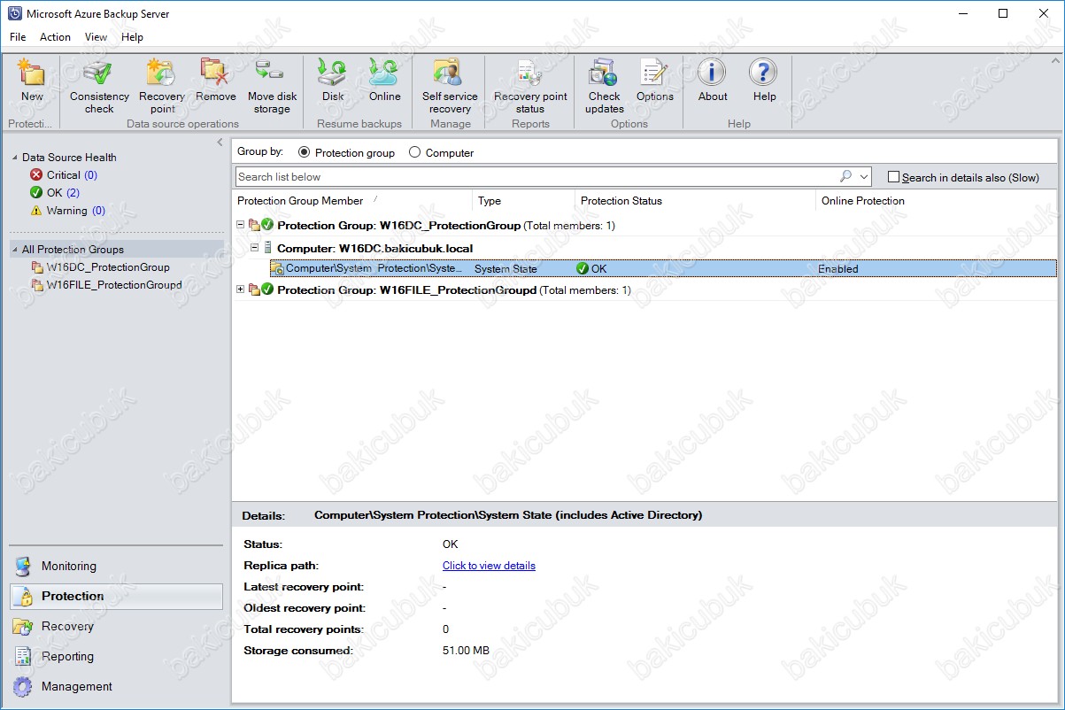Viewport: 1065px width, 710px height.
Task: Open the File menu
Action: (x=18, y=37)
